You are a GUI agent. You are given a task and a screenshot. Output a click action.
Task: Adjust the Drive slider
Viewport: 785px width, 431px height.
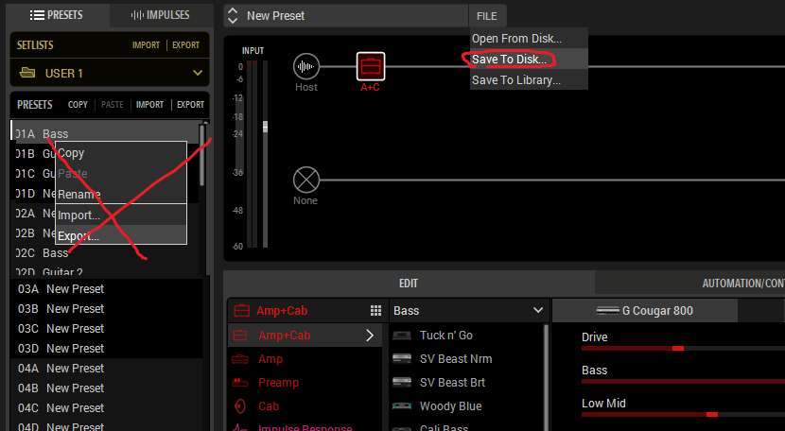click(678, 349)
